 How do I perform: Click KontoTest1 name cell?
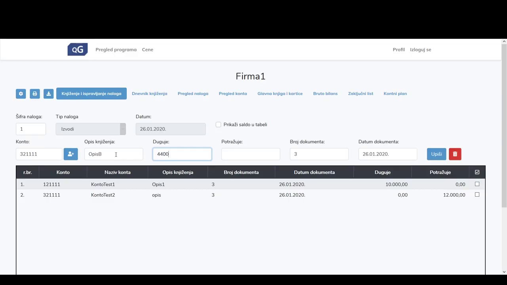point(103,184)
